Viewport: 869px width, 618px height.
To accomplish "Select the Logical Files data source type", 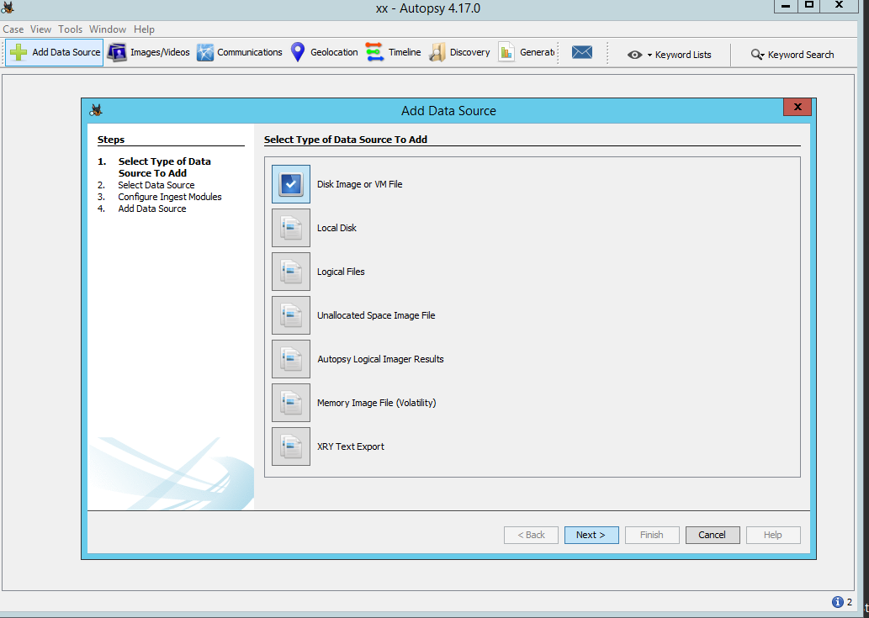I will tap(291, 272).
